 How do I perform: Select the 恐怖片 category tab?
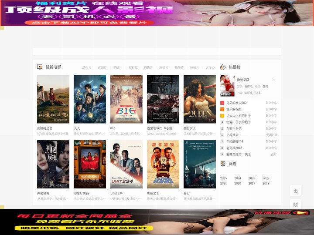[148, 68]
